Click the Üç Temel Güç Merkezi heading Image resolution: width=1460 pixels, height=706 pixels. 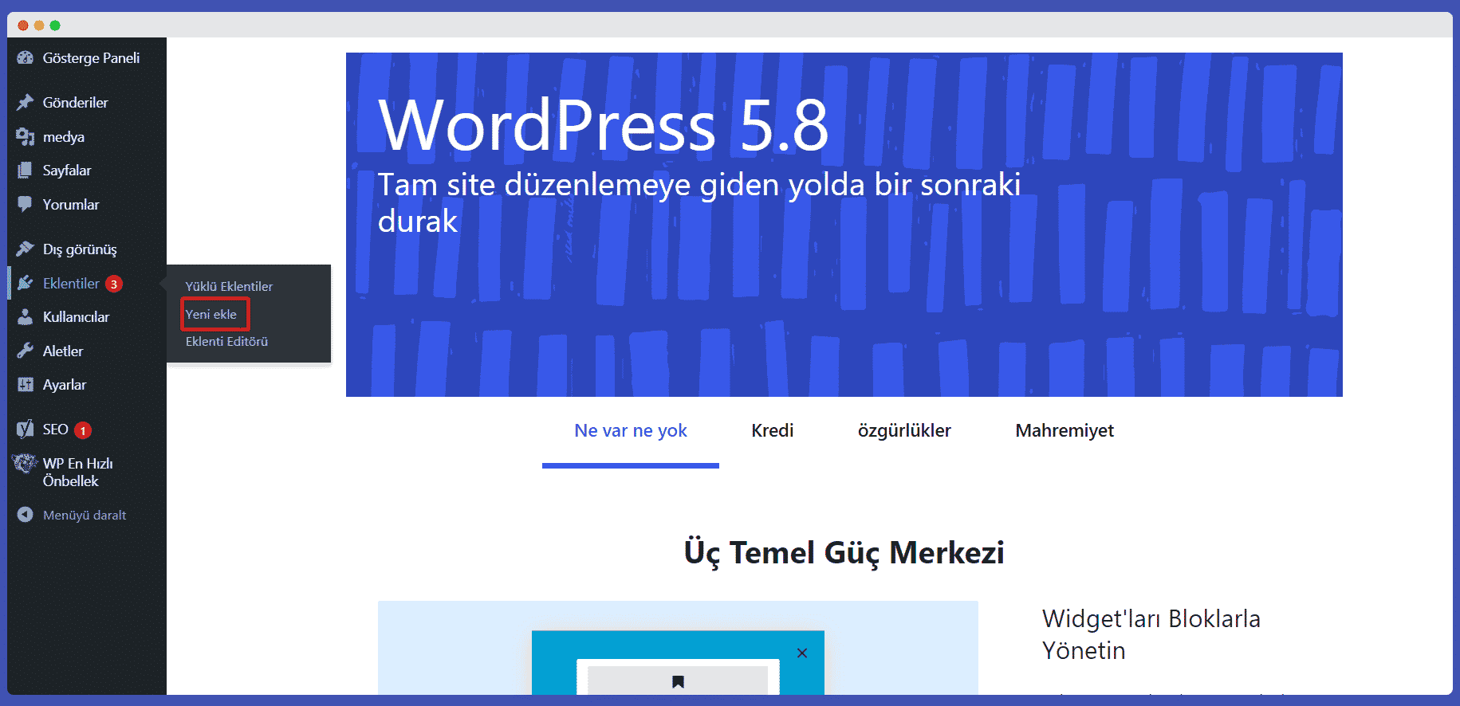pos(844,553)
